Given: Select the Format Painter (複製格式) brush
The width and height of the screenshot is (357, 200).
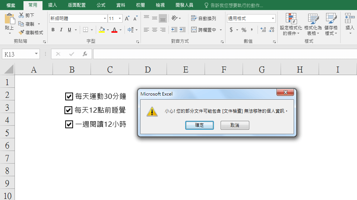Looking at the screenshot, I should pyautogui.click(x=22, y=32).
